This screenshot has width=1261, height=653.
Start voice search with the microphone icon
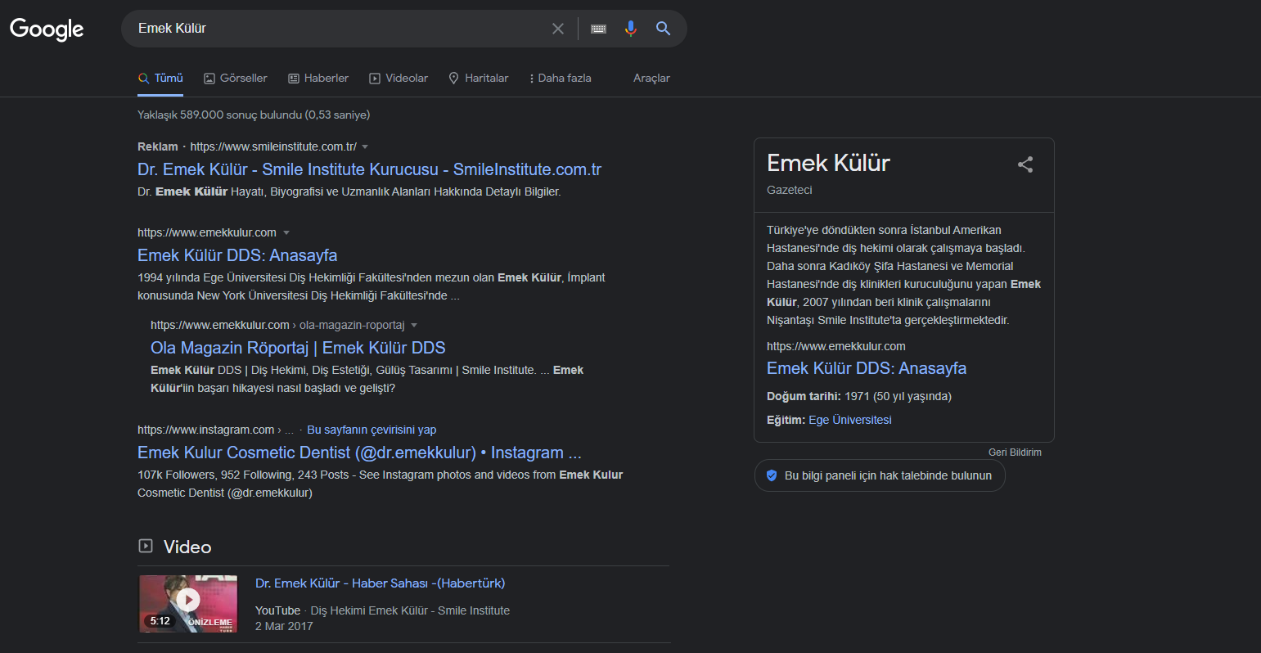[630, 29]
